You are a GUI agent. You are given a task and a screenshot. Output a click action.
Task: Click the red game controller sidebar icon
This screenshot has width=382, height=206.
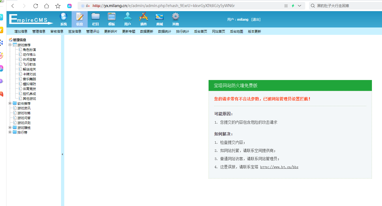pyautogui.click(x=1, y=94)
